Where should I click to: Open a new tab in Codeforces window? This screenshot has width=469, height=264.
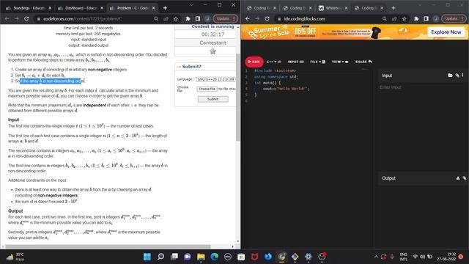[x=165, y=8]
